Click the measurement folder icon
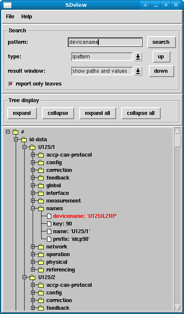184x314 pixels. (x=41, y=201)
